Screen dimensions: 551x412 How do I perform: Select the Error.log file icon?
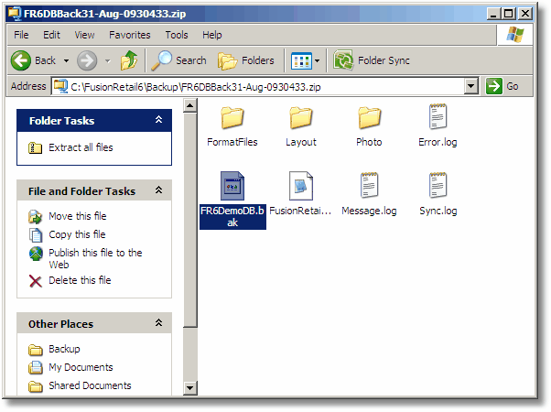click(438, 117)
